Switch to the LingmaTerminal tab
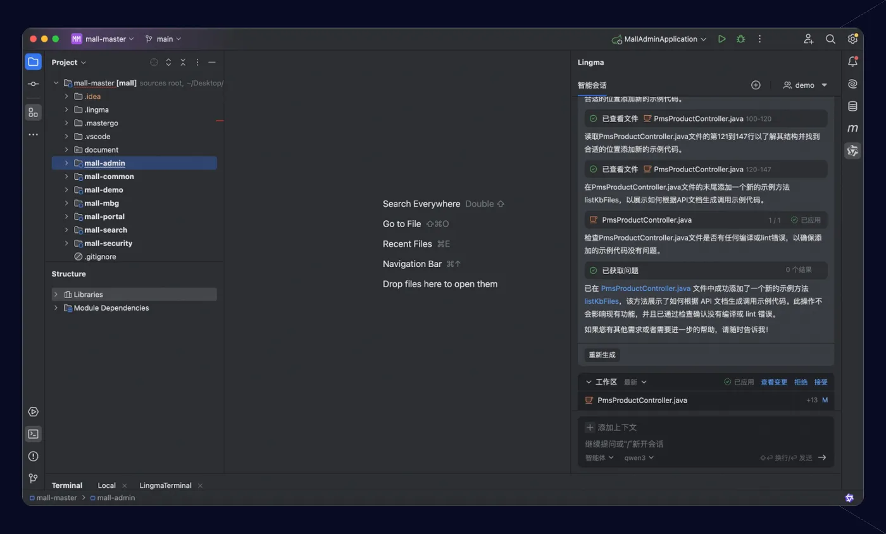This screenshot has height=534, width=886. pyautogui.click(x=166, y=485)
